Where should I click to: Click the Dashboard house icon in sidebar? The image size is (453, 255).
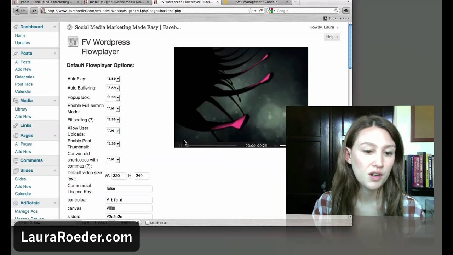click(16, 27)
